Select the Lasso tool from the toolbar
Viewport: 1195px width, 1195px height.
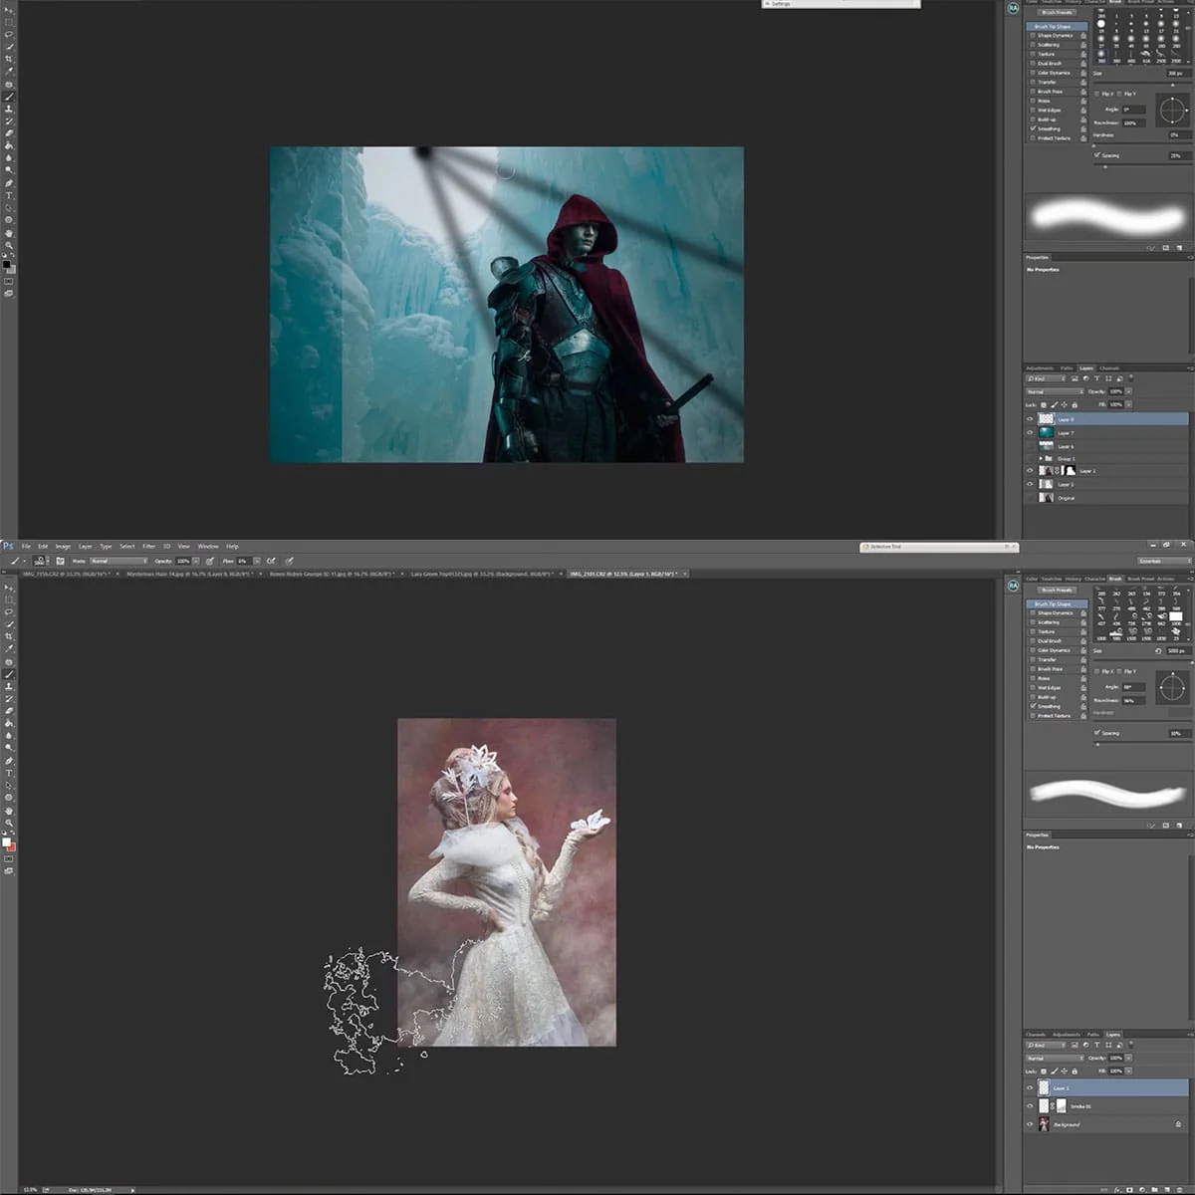[9, 612]
